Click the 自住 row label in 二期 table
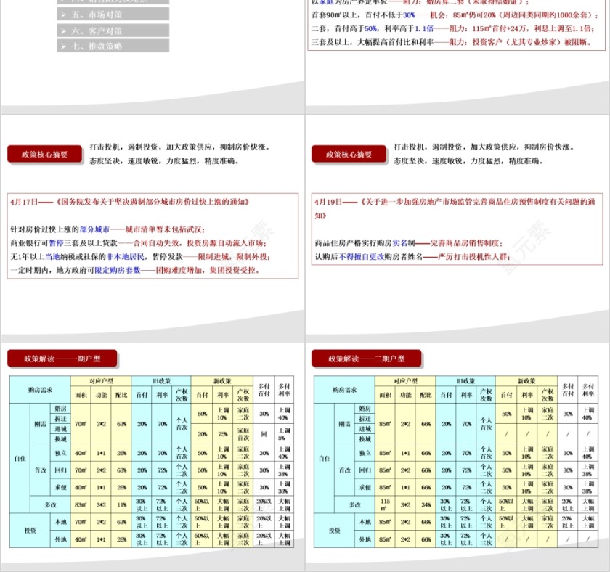This screenshot has width=610, height=572. coord(325,458)
